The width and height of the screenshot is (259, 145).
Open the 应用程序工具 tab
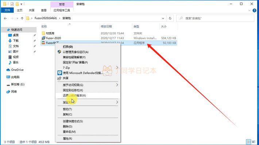click(x=62, y=11)
